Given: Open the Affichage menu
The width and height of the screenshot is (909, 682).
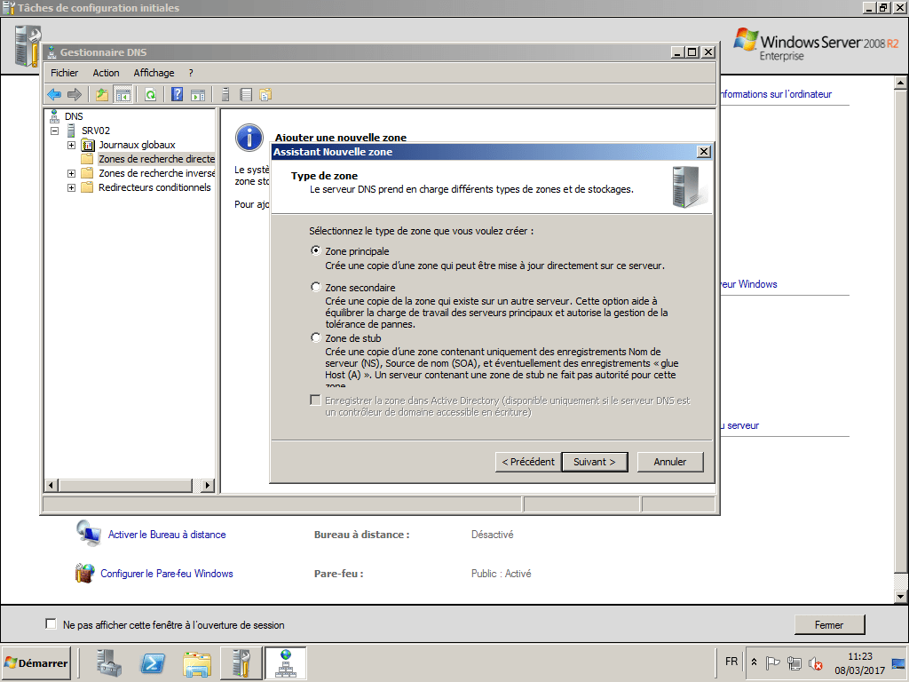Looking at the screenshot, I should click(x=154, y=73).
